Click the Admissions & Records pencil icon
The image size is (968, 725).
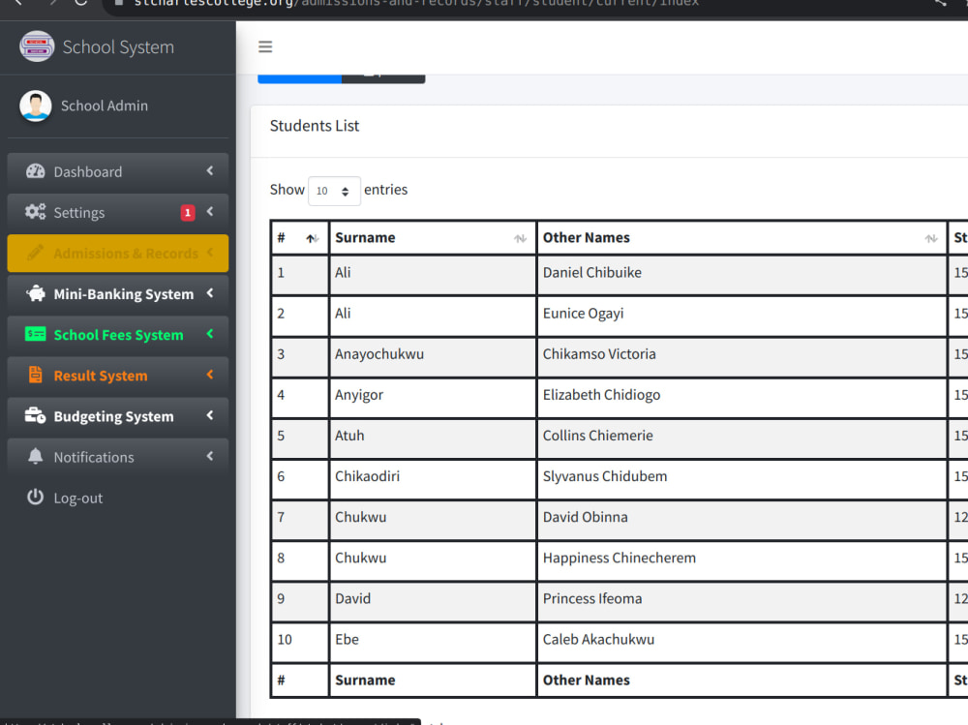click(35, 253)
